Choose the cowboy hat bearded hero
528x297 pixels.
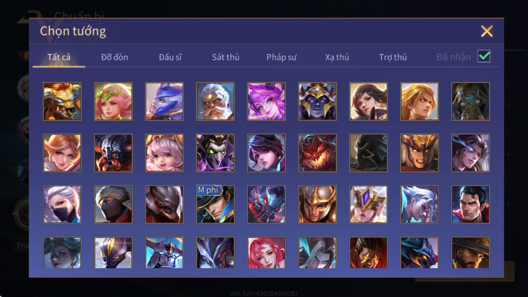coord(471,252)
